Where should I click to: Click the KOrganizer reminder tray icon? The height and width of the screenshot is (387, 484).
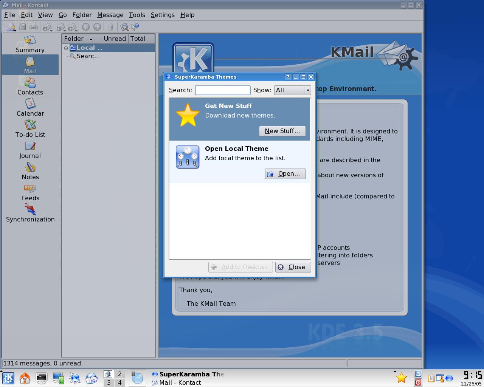click(440, 378)
